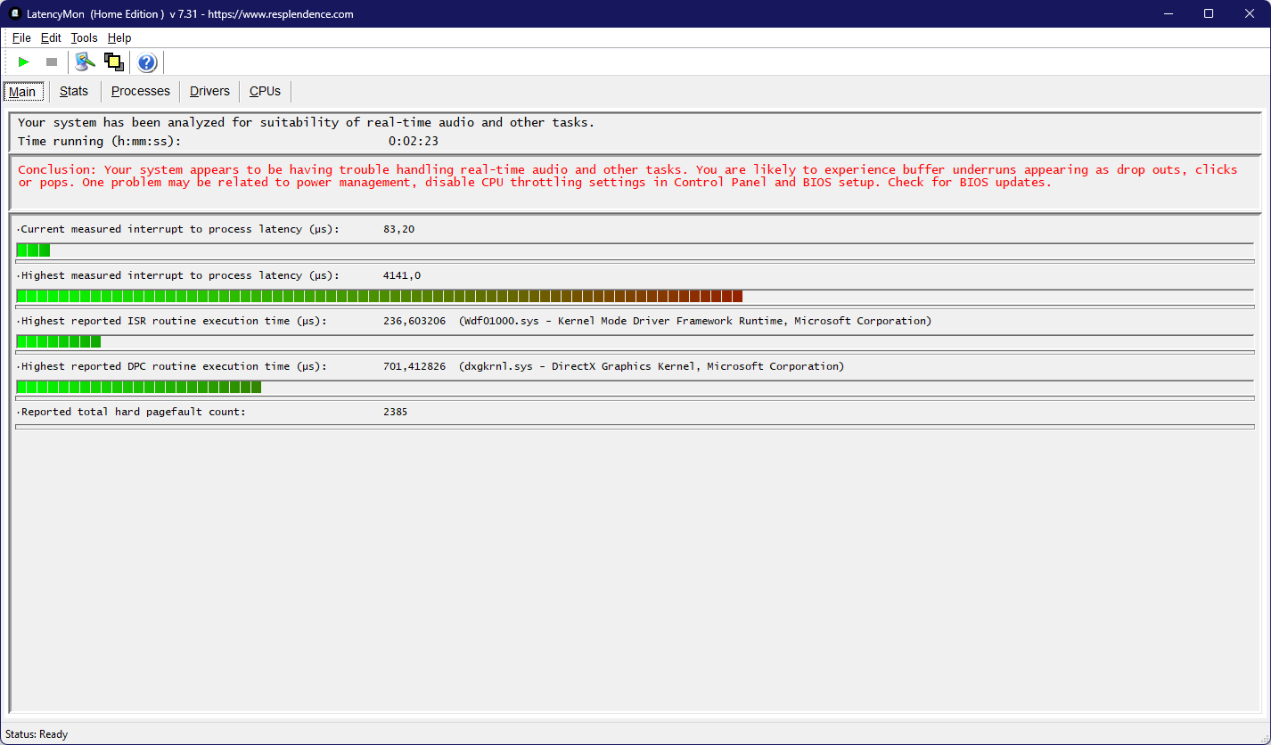View the CPUs tab
The width and height of the screenshot is (1271, 745).
(265, 91)
